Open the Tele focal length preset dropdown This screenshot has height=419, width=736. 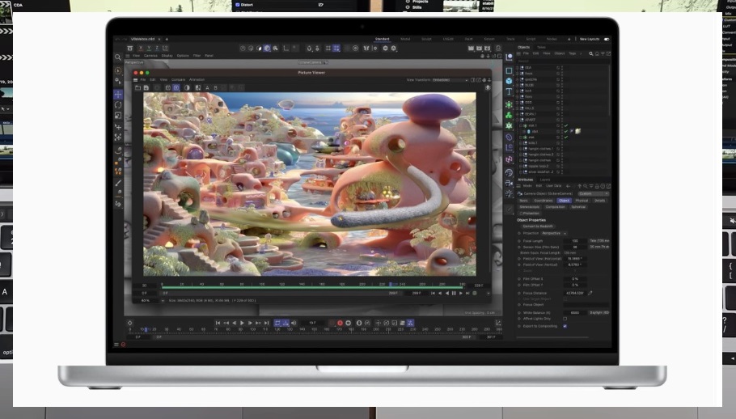coord(599,241)
